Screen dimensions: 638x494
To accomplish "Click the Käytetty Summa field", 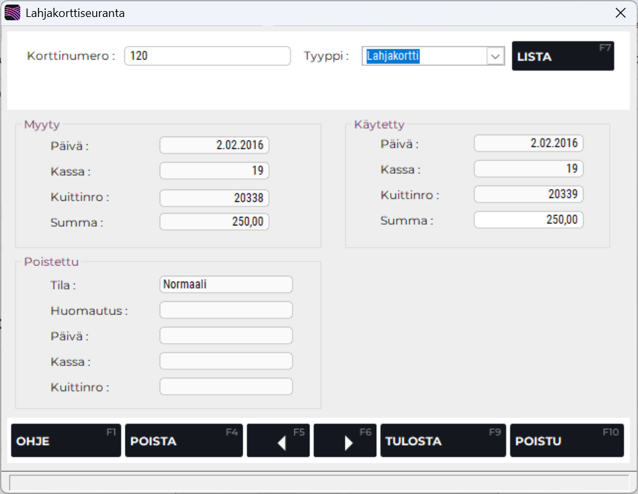I will click(x=528, y=220).
